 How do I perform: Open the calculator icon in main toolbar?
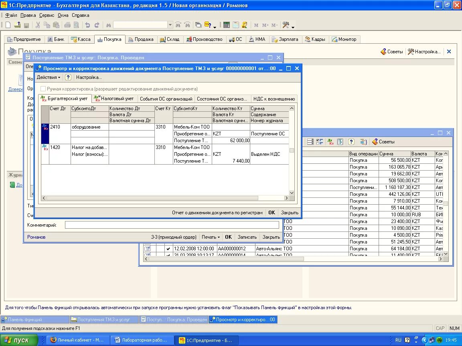coord(226,25)
